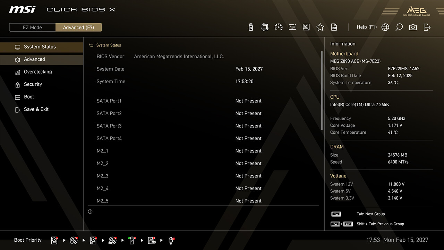Viewport: 444px width, 250px height.
Task: Go to Overclocking settings
Action: pos(42,72)
